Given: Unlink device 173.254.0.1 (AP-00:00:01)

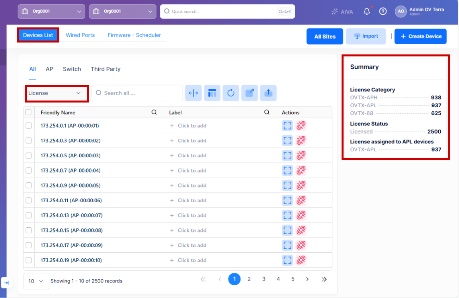Looking at the screenshot, I should 301,126.
